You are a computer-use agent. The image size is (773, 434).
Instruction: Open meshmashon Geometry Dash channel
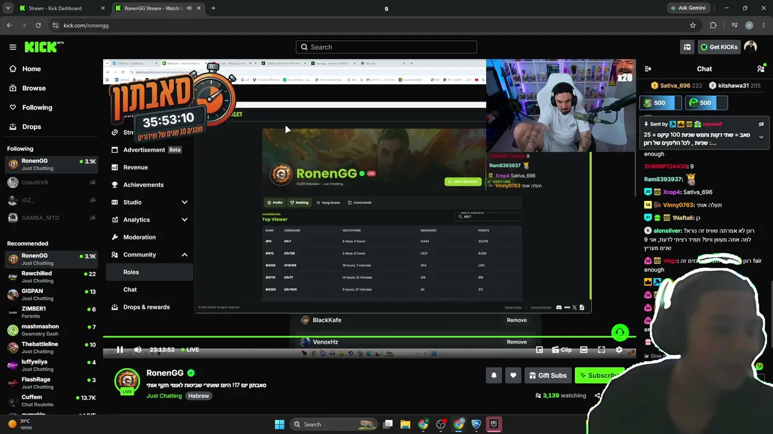(51, 330)
